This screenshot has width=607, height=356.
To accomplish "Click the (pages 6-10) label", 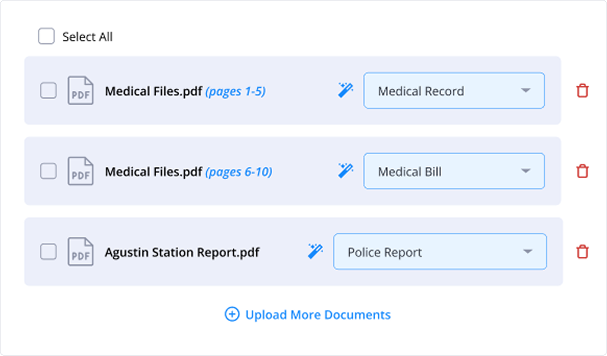I will tap(239, 172).
